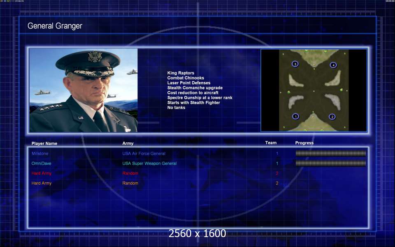The height and width of the screenshot is (247, 395).
Task: Click start position marker 4 on map
Action: tap(333, 65)
